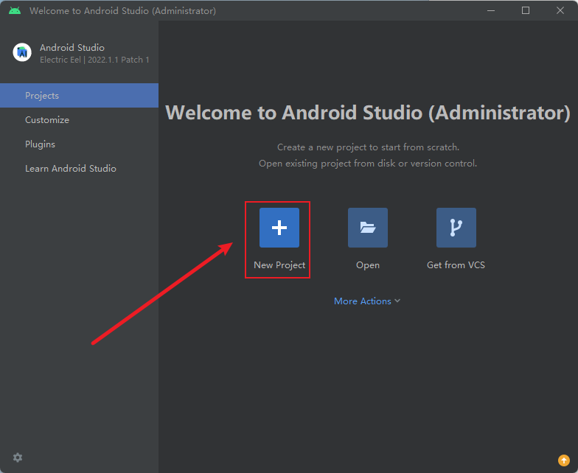This screenshot has height=473, width=578.
Task: Open the Plugins tab
Action: [80, 144]
